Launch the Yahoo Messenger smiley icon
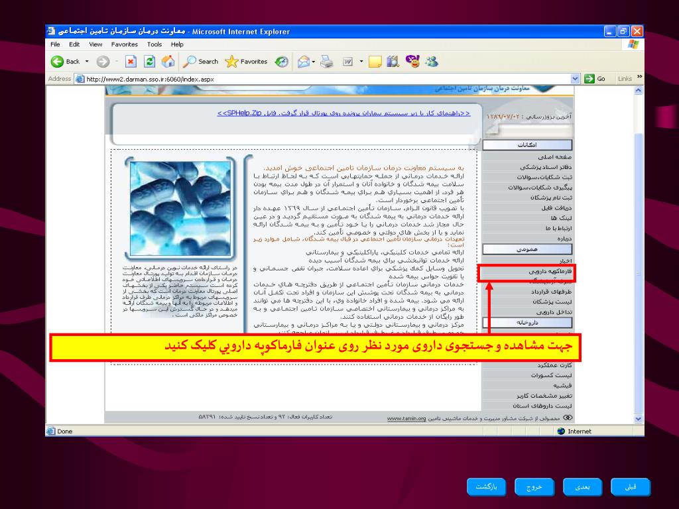The width and height of the screenshot is (679, 509). coord(412,62)
